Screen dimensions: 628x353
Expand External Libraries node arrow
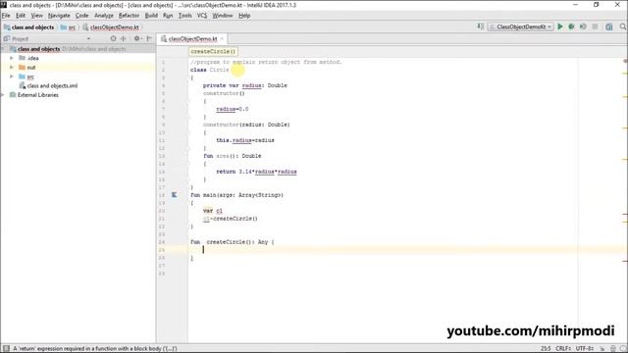[3, 95]
